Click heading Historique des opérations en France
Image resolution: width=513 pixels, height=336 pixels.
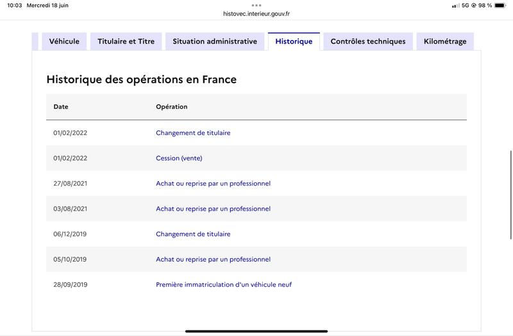141,79
